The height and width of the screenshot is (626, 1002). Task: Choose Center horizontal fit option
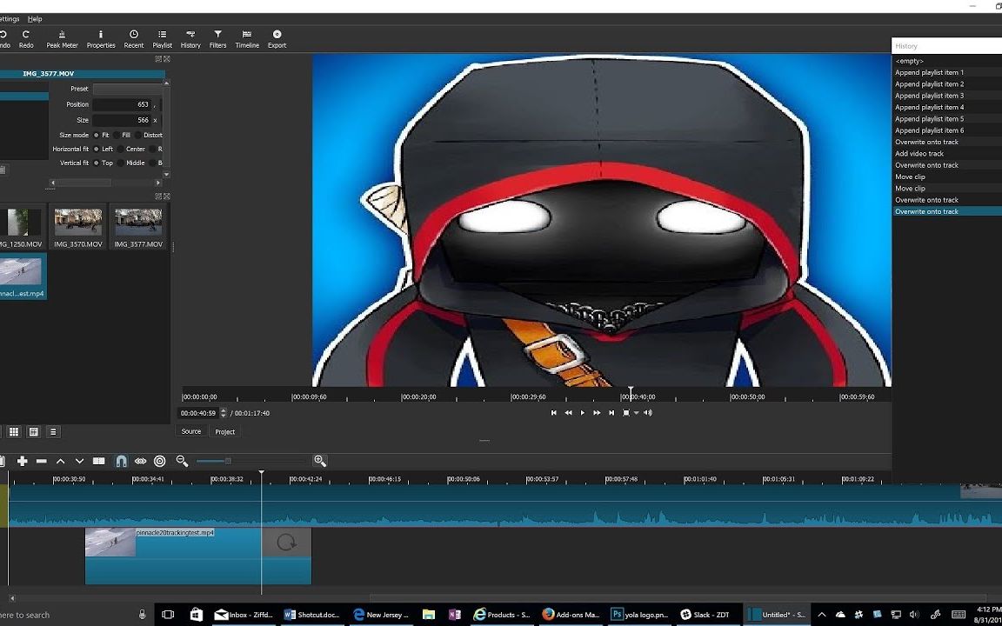[120, 149]
